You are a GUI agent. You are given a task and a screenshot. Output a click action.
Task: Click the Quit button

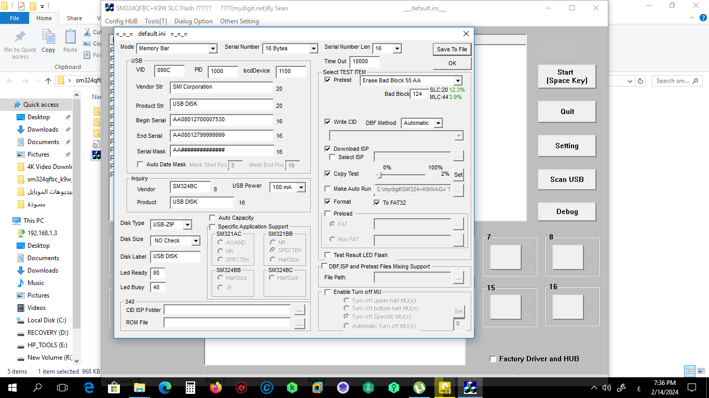tap(567, 111)
